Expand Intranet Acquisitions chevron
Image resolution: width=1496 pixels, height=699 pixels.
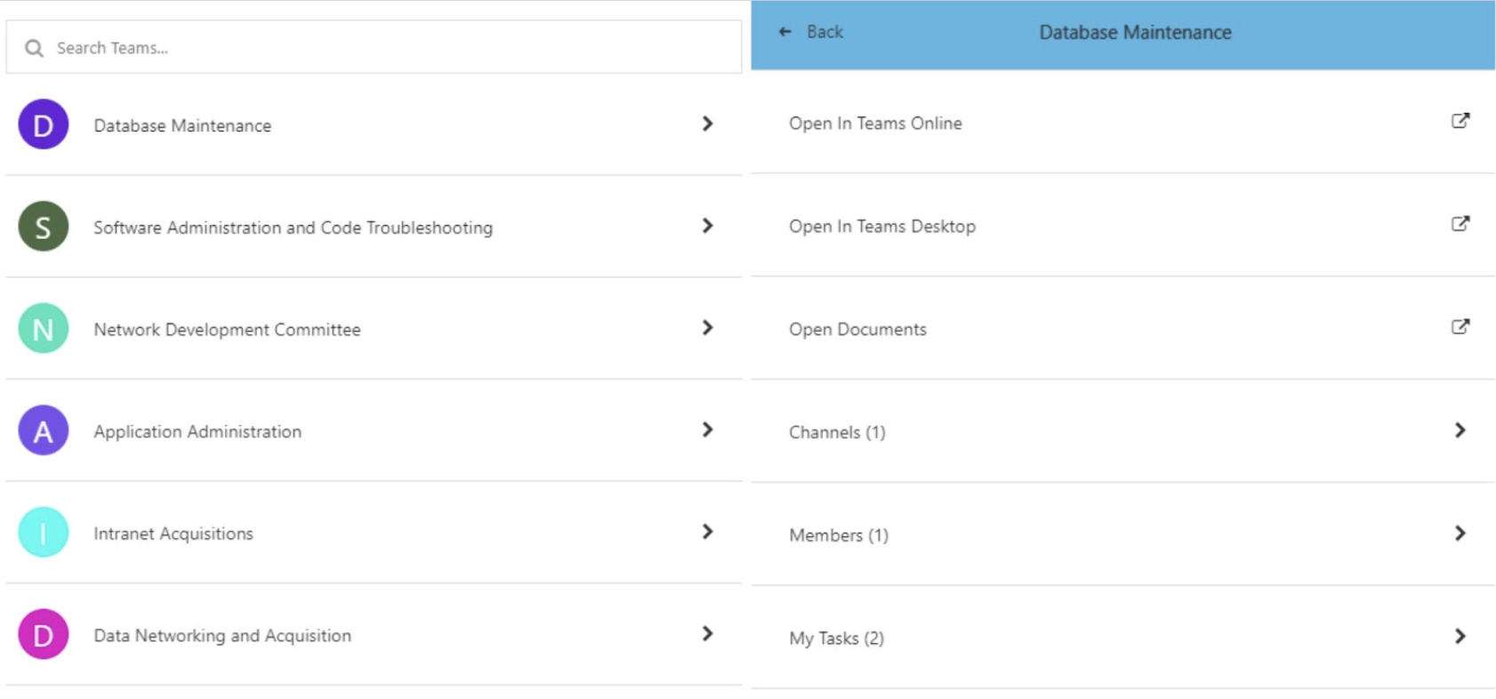click(x=708, y=532)
